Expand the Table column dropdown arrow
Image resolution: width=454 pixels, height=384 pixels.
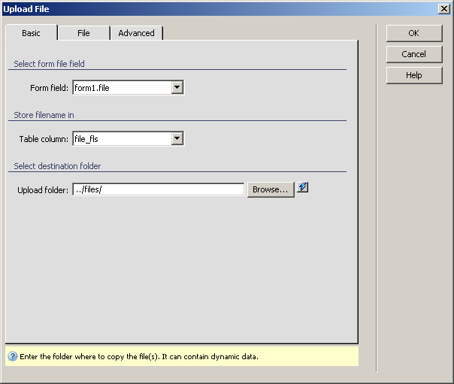tap(177, 138)
